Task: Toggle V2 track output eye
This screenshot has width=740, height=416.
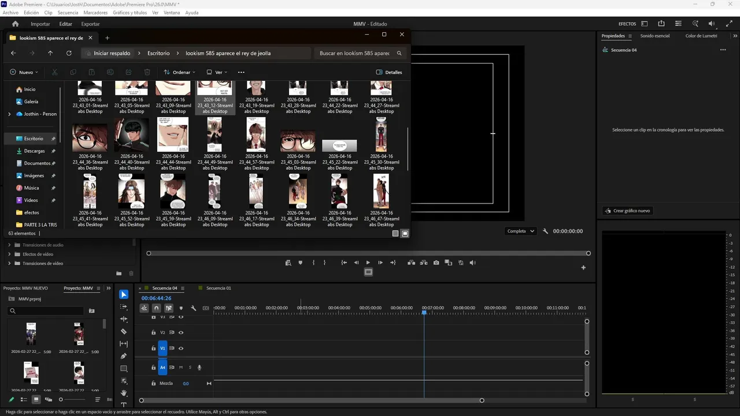Action: 181,332
